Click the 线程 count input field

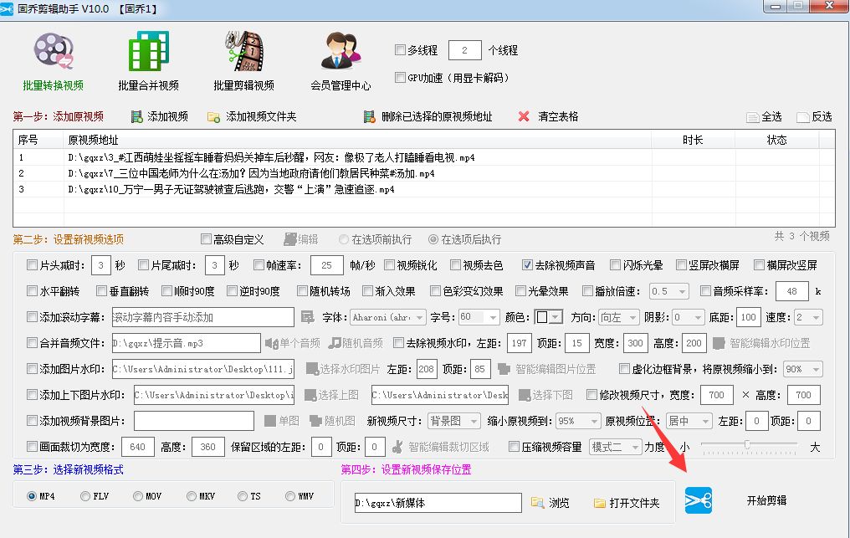pos(464,50)
